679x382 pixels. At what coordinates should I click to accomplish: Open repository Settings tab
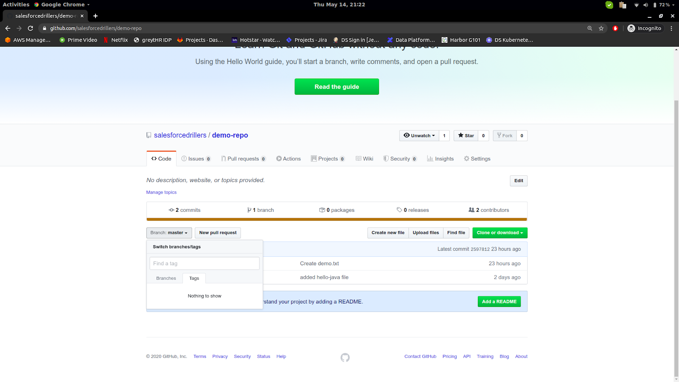pyautogui.click(x=477, y=159)
